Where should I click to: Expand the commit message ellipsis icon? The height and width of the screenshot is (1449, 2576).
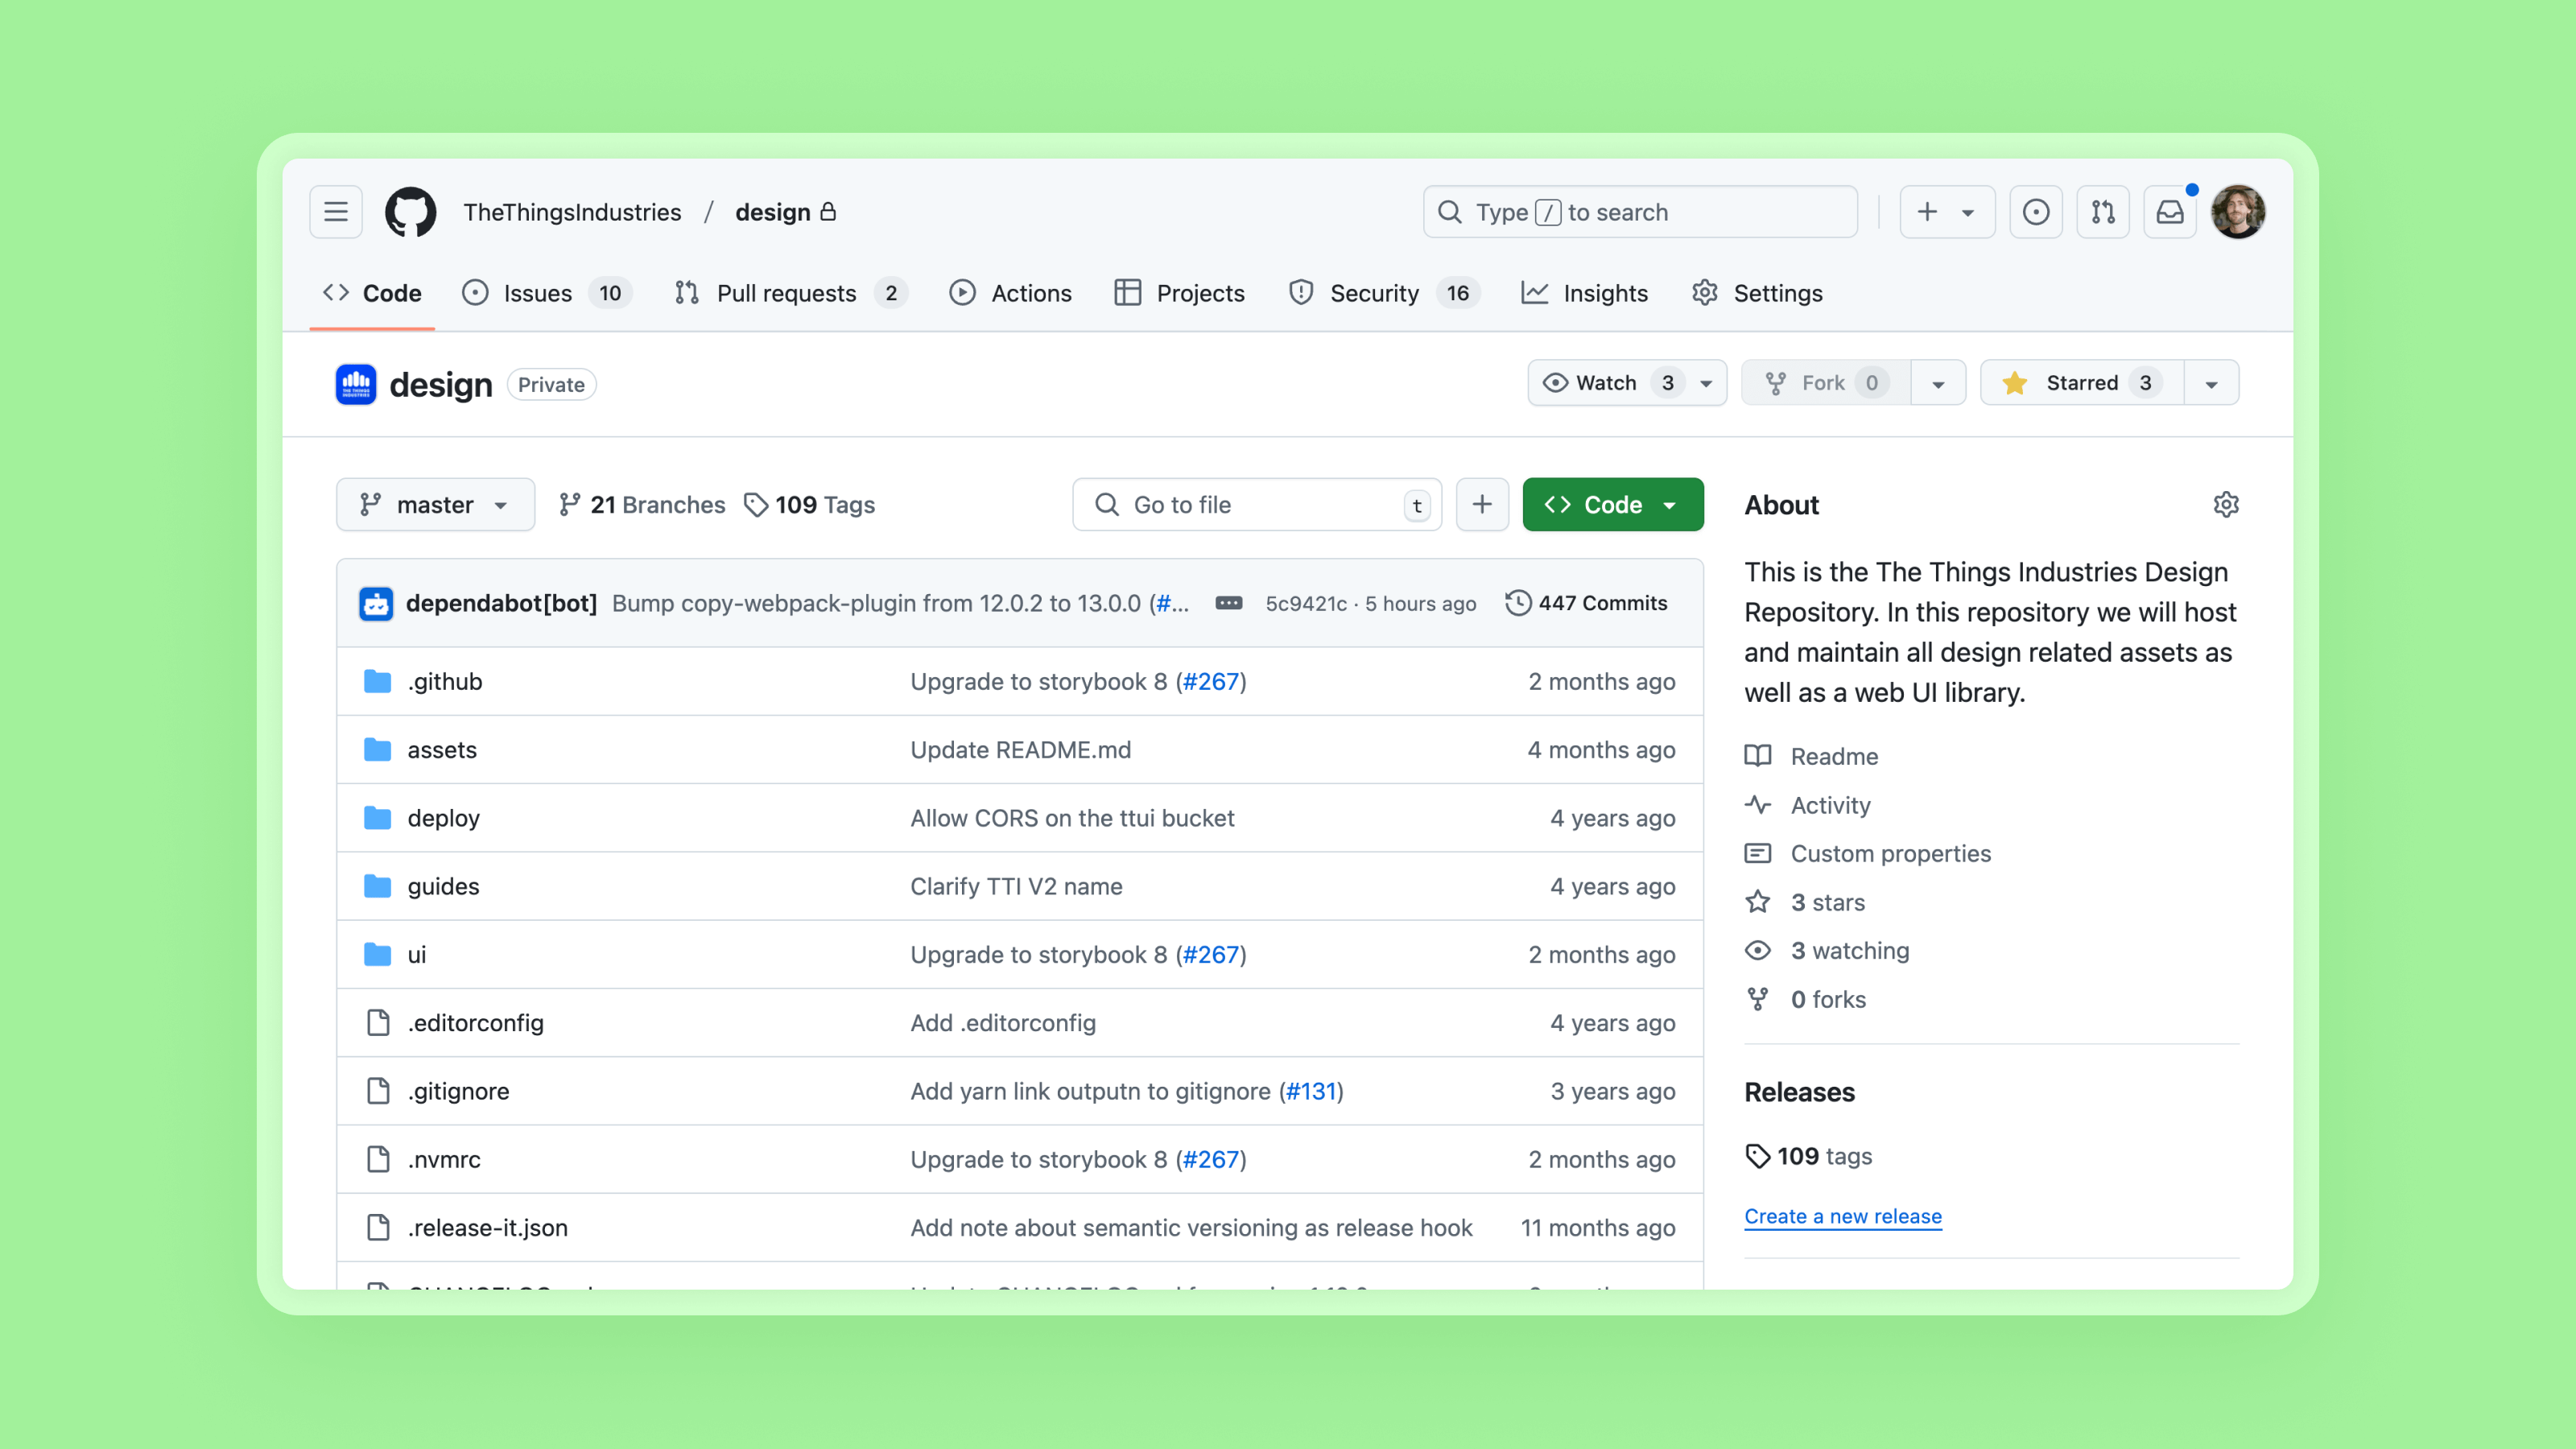[1228, 603]
